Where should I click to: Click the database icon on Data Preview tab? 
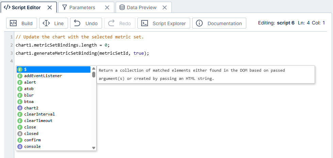(x=122, y=7)
